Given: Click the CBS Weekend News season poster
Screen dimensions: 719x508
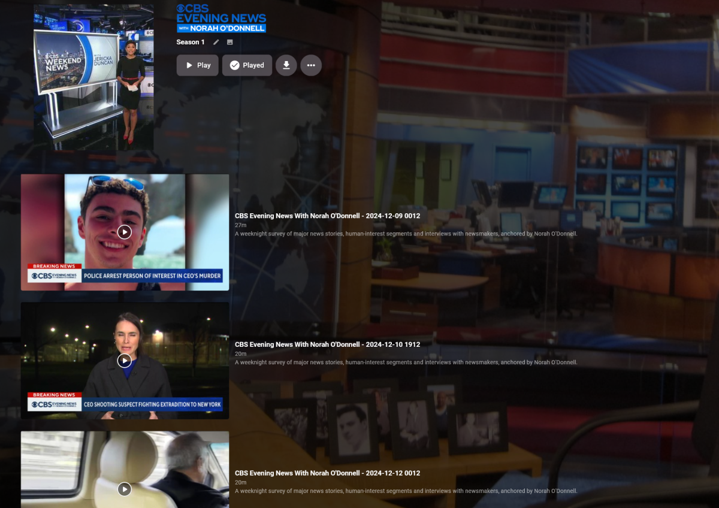Looking at the screenshot, I should coord(93,78).
